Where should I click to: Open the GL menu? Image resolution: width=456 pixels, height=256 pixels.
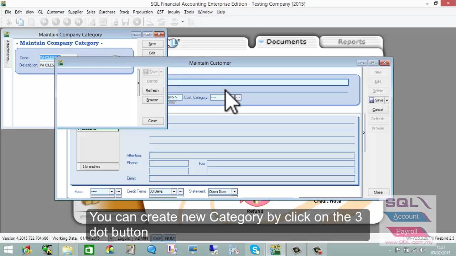click(40, 12)
